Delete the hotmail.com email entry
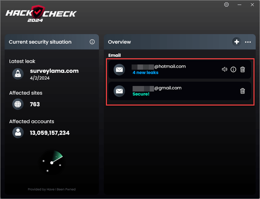260x199 pixels. pos(242,69)
